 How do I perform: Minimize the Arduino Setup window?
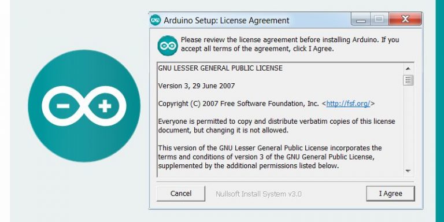[x=361, y=20]
